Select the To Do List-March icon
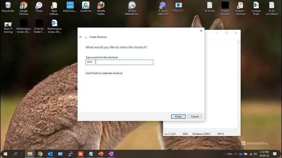This screenshot has width=282, height=158. [x=271, y=8]
